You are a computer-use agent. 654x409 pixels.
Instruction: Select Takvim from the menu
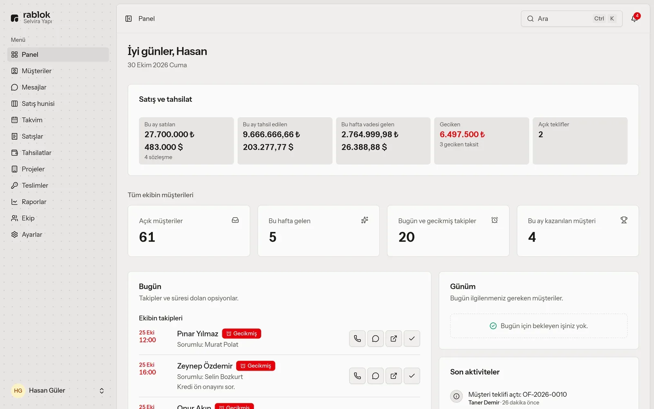tap(58, 120)
